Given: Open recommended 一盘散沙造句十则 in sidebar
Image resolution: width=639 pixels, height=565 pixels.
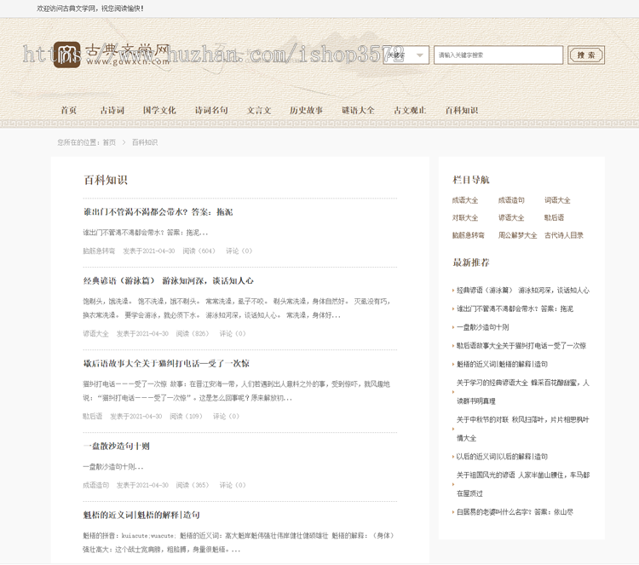Looking at the screenshot, I should pos(482,327).
